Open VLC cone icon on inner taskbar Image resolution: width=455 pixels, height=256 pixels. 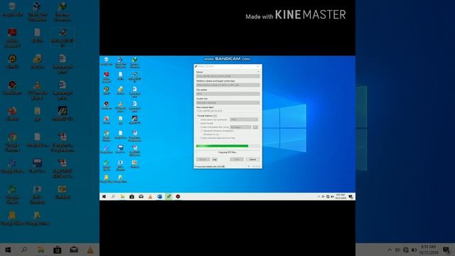150,196
